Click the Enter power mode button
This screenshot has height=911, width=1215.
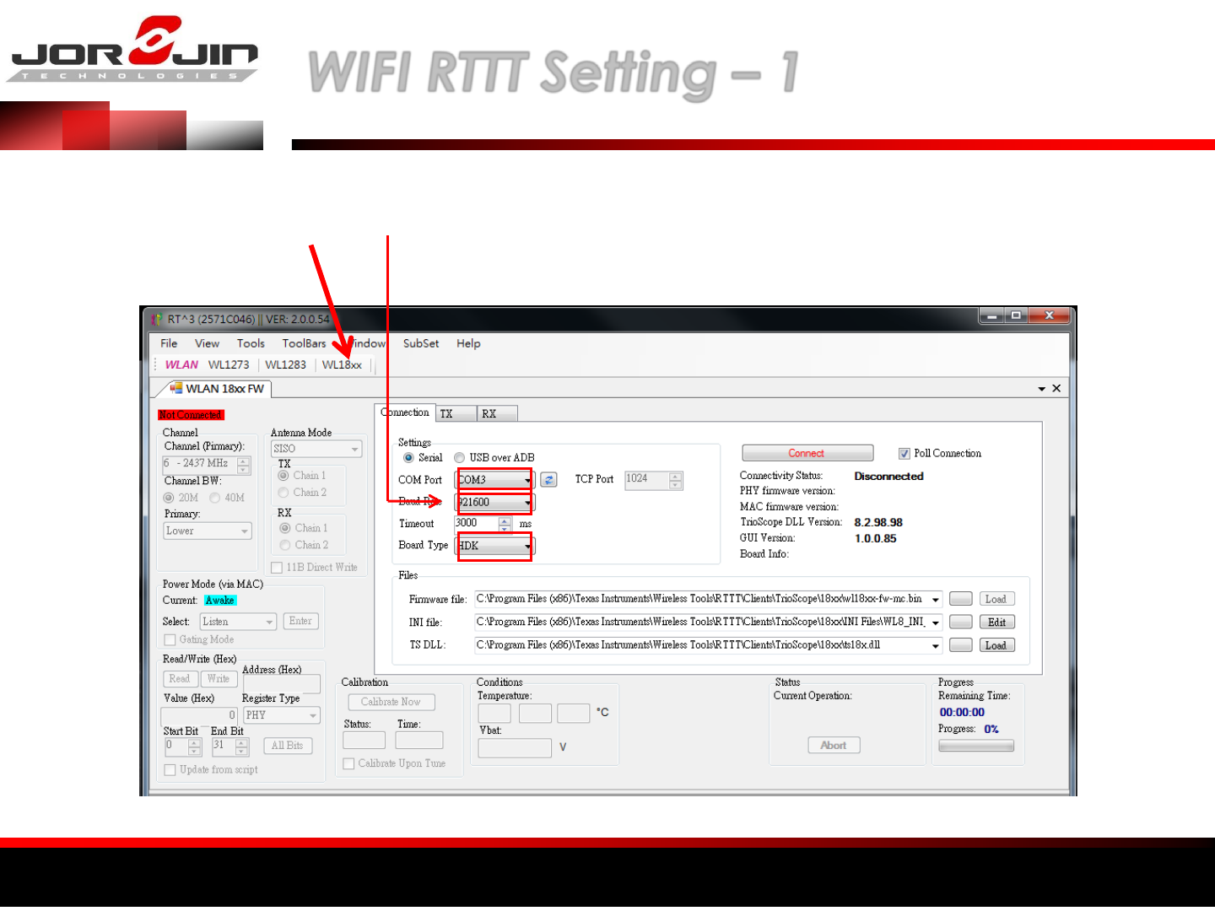pos(300,621)
